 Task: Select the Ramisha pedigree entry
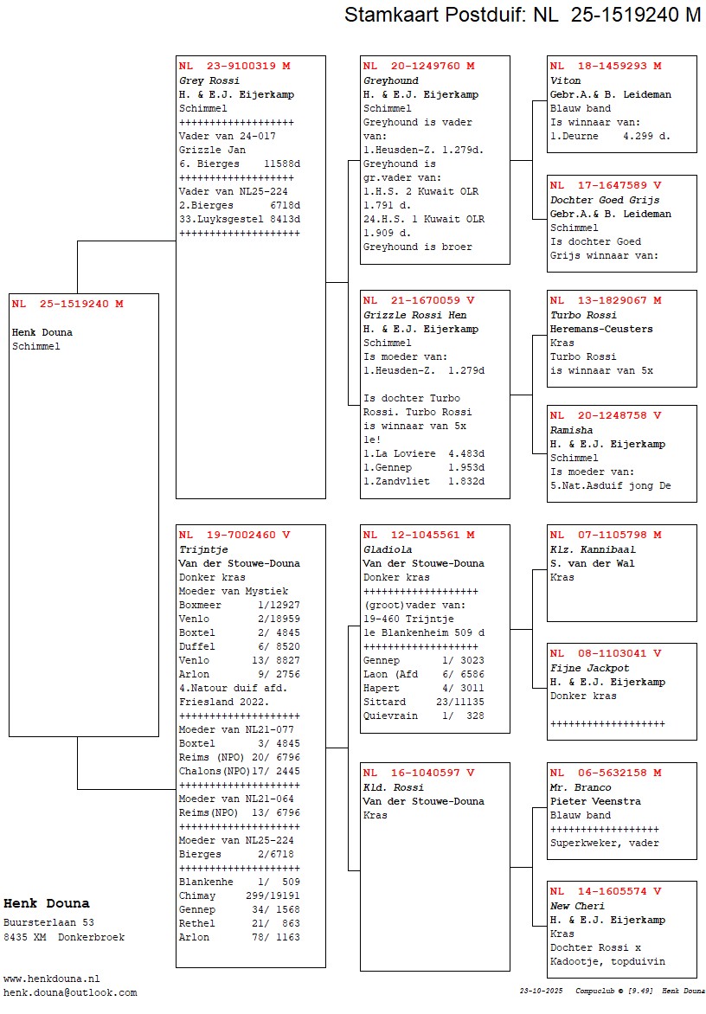tap(571, 430)
